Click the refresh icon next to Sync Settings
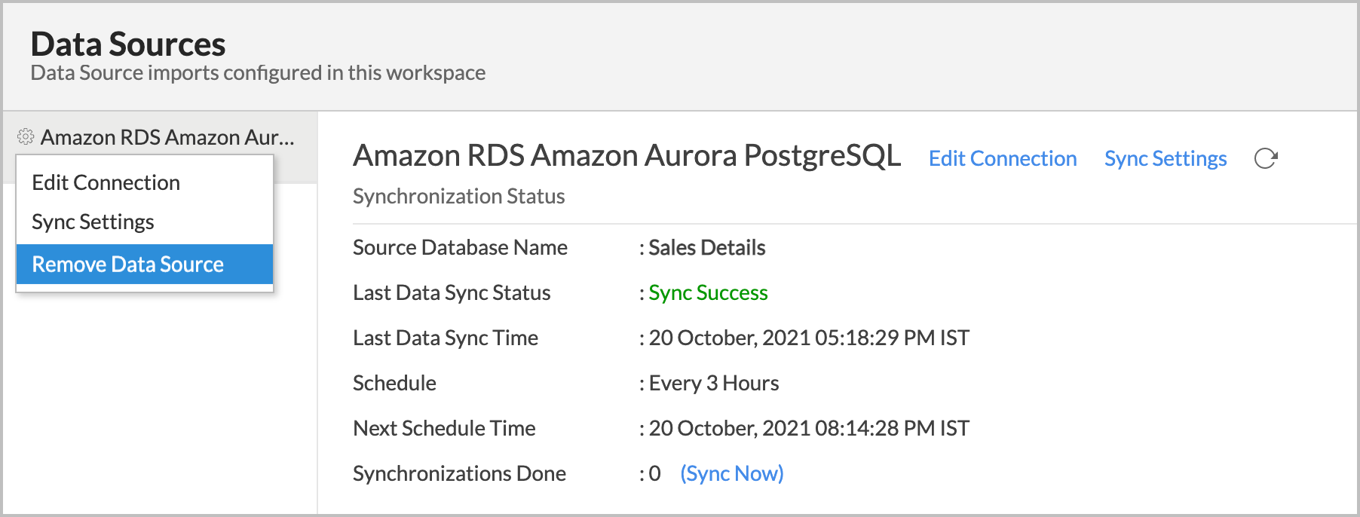Viewport: 1360px width, 517px height. [x=1266, y=158]
